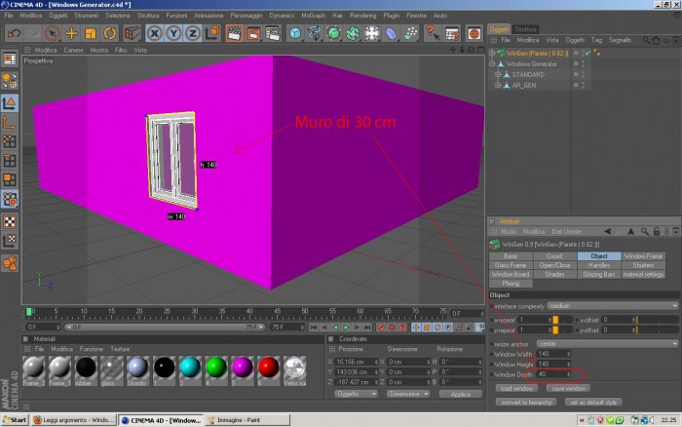Viewport: 682px width, 427px height.
Task: Add HyperNURBS generator icon
Action: [x=333, y=33]
